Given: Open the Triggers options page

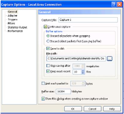Looking at the screenshot, I should (x=13, y=20).
